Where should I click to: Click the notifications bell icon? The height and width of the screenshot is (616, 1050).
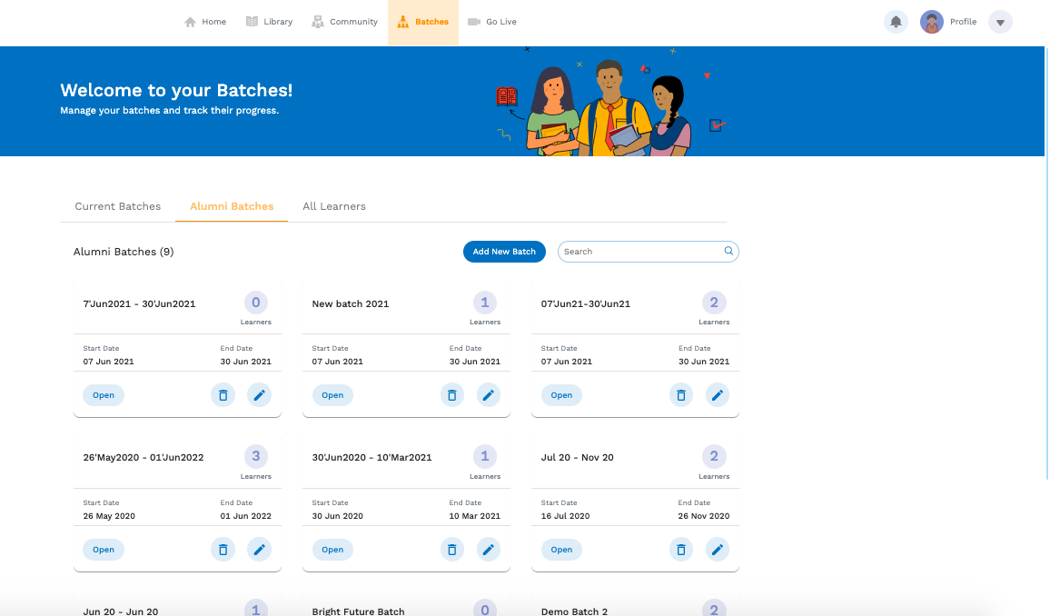tap(896, 22)
